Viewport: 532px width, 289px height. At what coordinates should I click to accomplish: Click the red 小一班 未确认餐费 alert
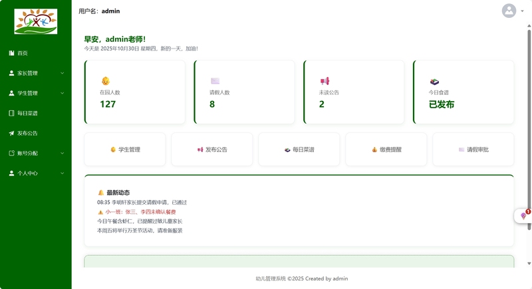pos(137,212)
